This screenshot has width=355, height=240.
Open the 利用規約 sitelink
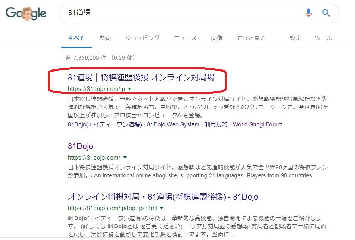[216, 124]
